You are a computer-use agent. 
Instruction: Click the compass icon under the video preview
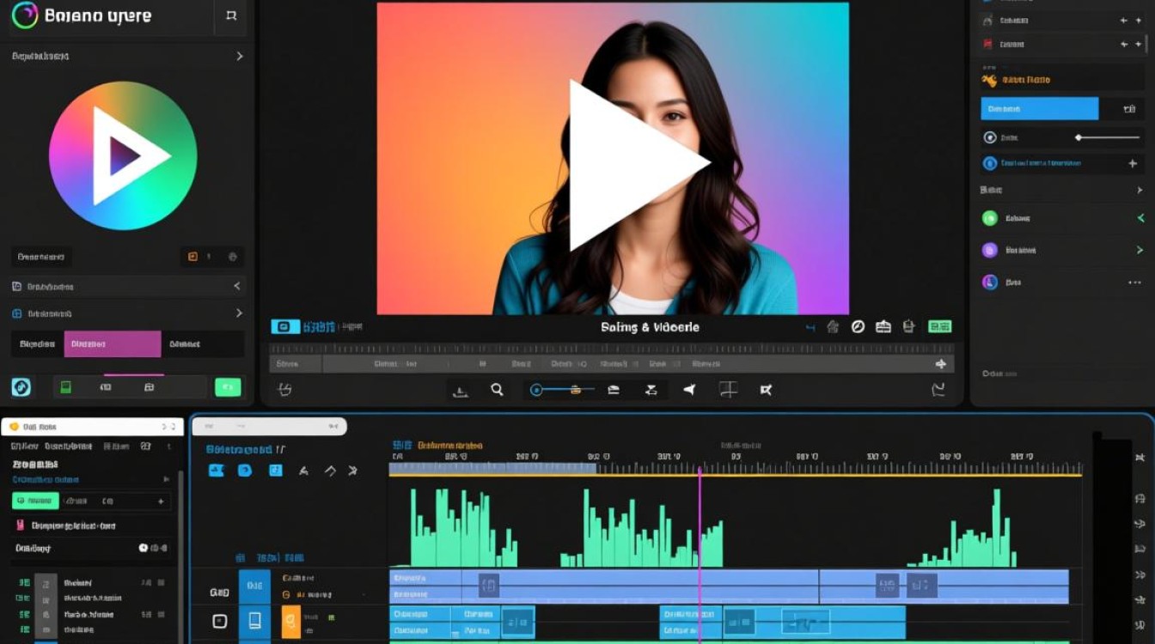point(857,327)
